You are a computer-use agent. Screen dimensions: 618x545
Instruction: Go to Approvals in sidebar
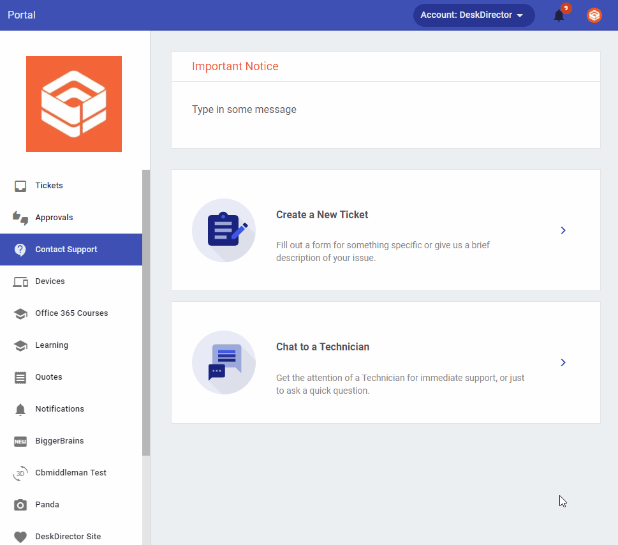tap(71, 218)
